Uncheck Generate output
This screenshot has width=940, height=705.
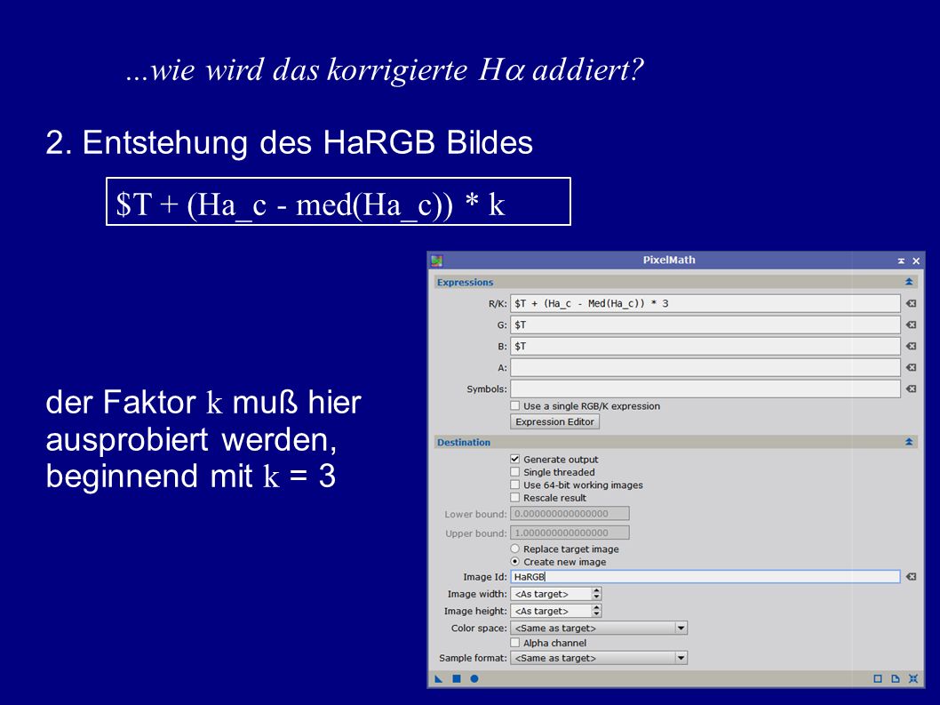click(x=515, y=459)
